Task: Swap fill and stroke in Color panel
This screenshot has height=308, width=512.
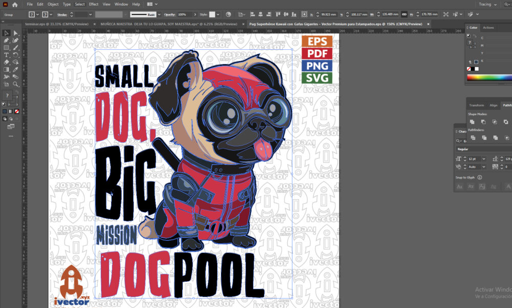Action: [475, 36]
